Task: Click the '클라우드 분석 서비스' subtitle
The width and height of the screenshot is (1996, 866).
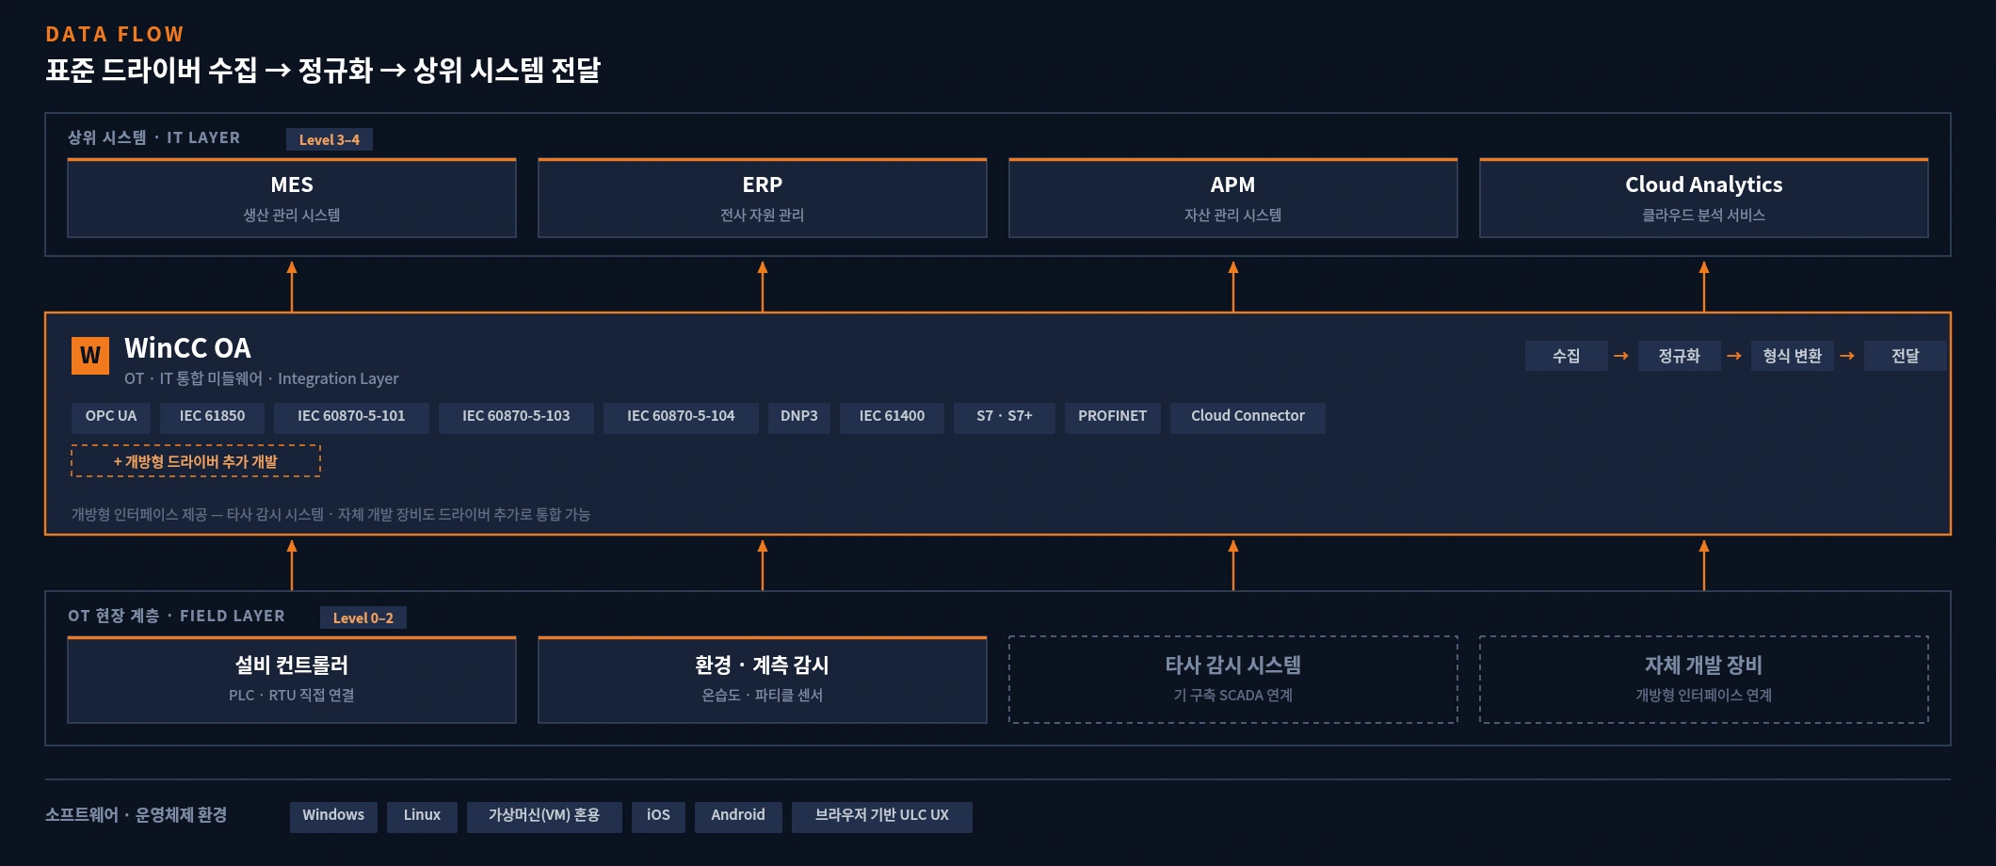Action: 1704,216
